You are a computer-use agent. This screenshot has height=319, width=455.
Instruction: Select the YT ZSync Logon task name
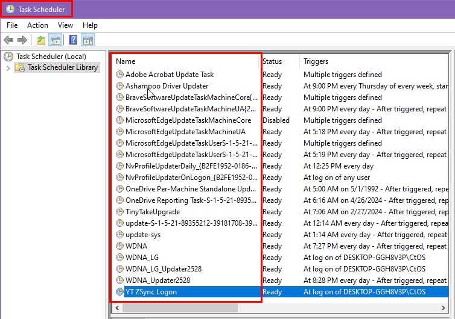pos(151,292)
